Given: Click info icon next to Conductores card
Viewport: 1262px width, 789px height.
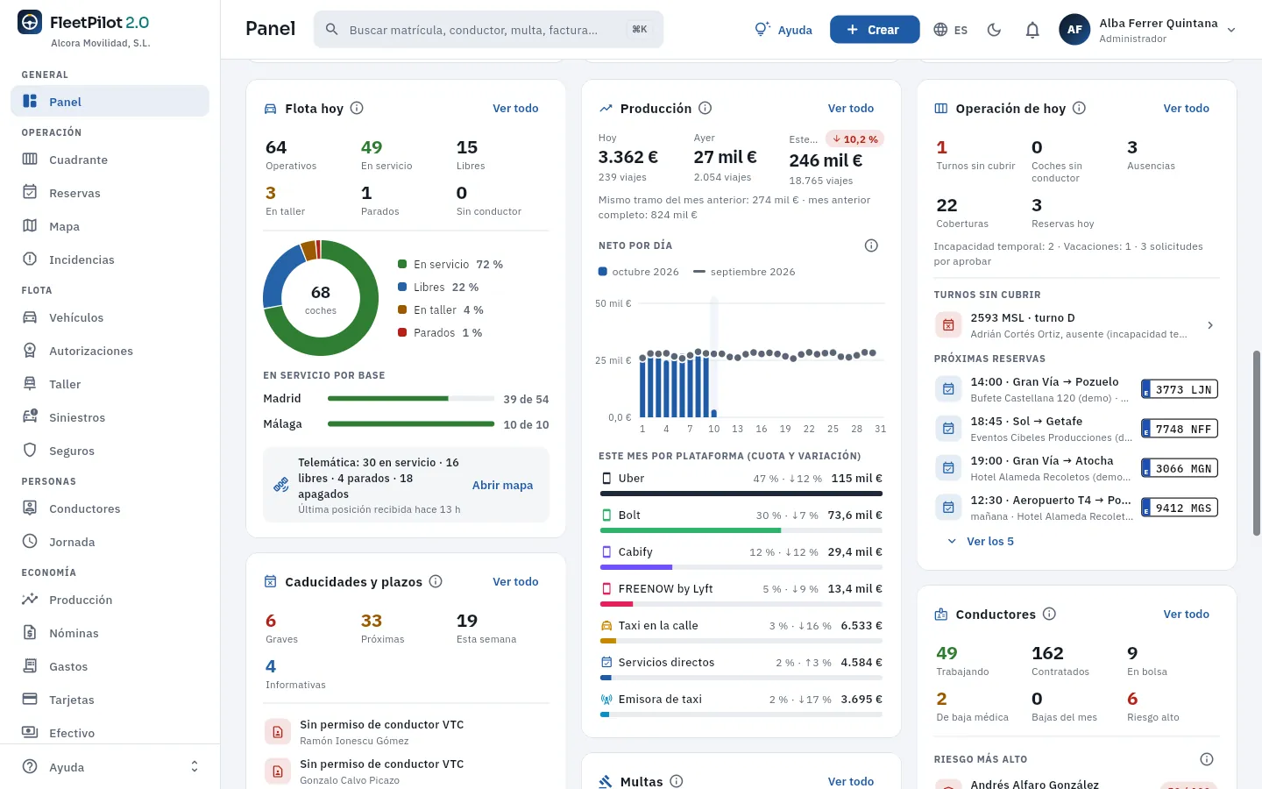Looking at the screenshot, I should 1050,614.
